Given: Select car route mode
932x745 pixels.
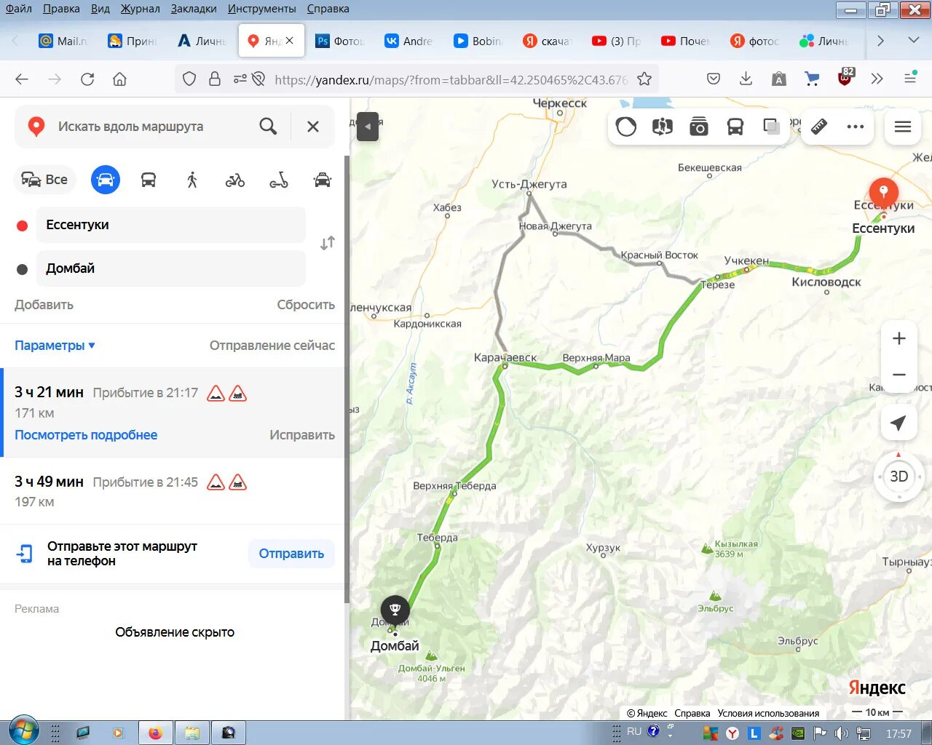Looking at the screenshot, I should [x=106, y=180].
